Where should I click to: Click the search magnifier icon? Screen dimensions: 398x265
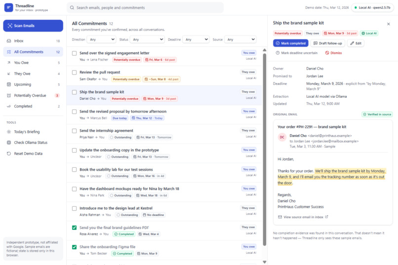(72, 7)
